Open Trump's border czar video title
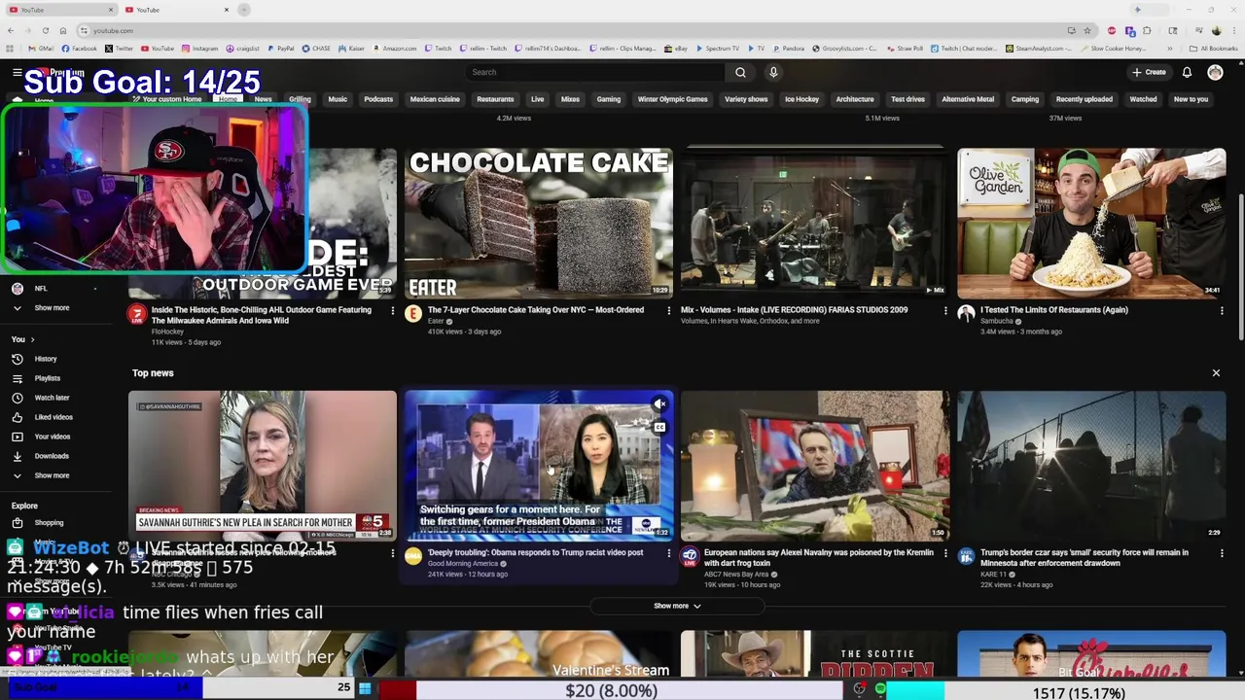Viewport: 1245px width, 700px height. coord(1085,558)
